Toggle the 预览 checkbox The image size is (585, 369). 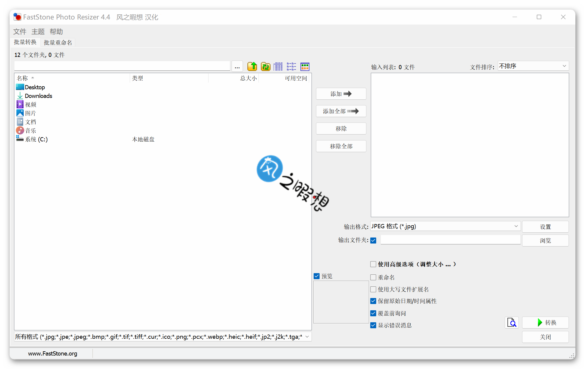tap(317, 276)
